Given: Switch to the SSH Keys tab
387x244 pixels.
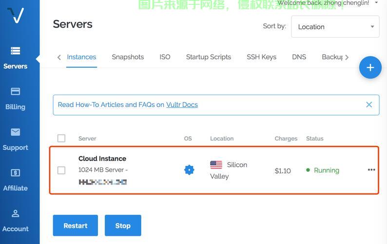Looking at the screenshot, I should 261,57.
